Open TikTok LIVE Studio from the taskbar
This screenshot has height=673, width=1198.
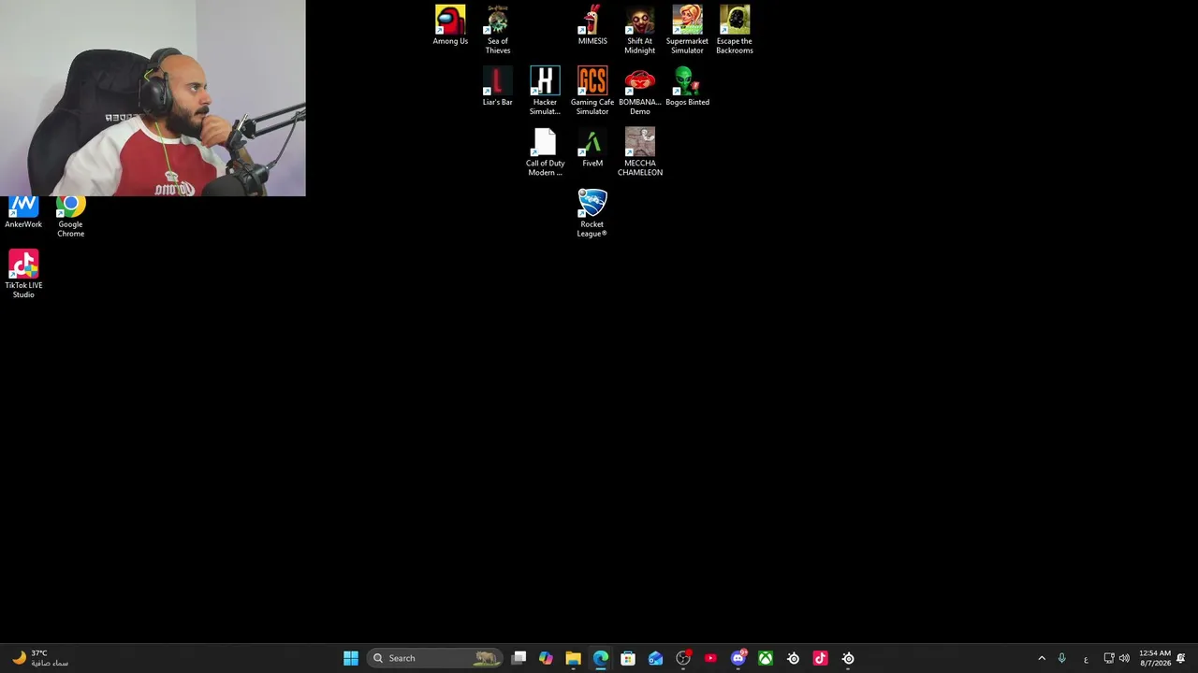click(x=821, y=658)
